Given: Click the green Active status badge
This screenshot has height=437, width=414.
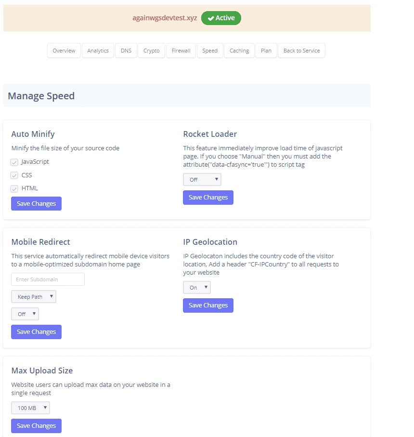Looking at the screenshot, I should point(221,18).
